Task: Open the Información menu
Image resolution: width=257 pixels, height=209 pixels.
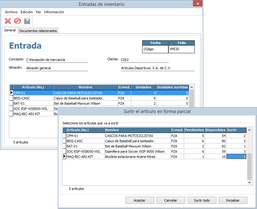Action: [54, 12]
